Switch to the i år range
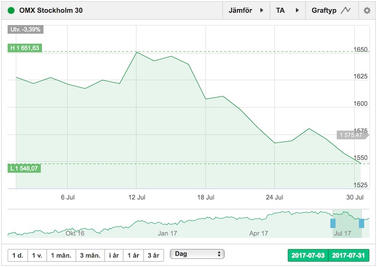The height and width of the screenshot is (267, 377). click(x=114, y=255)
